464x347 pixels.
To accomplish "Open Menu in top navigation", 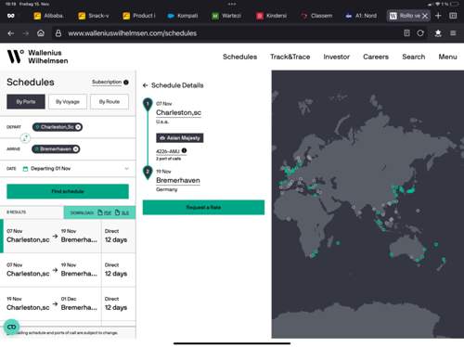I will pos(447,57).
